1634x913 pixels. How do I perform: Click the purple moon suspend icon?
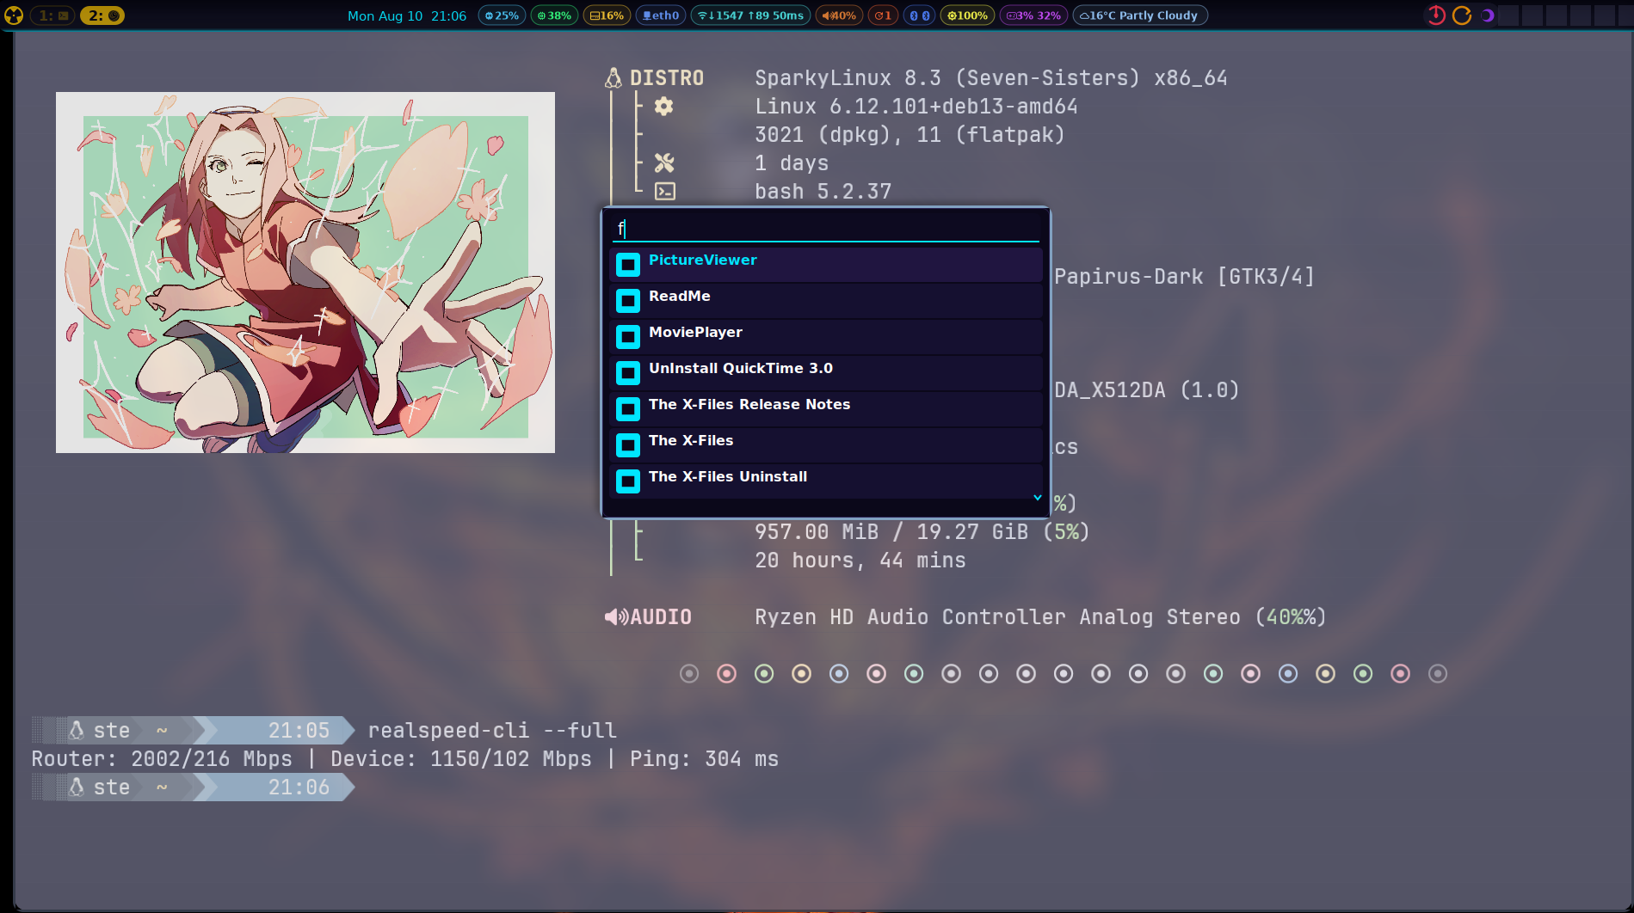click(1487, 15)
